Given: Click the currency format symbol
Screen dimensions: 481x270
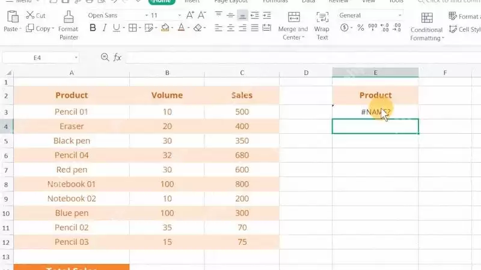Looking at the screenshot, I should (x=344, y=28).
